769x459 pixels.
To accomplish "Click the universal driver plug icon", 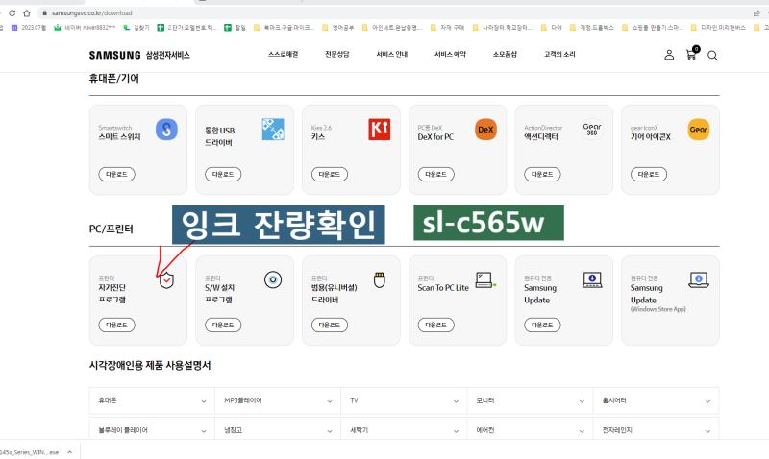I will point(379,279).
